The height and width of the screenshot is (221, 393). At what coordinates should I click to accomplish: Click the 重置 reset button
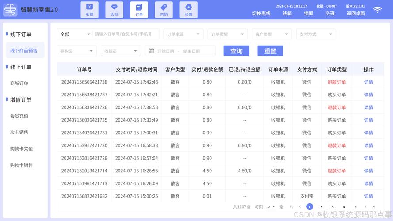(270, 51)
